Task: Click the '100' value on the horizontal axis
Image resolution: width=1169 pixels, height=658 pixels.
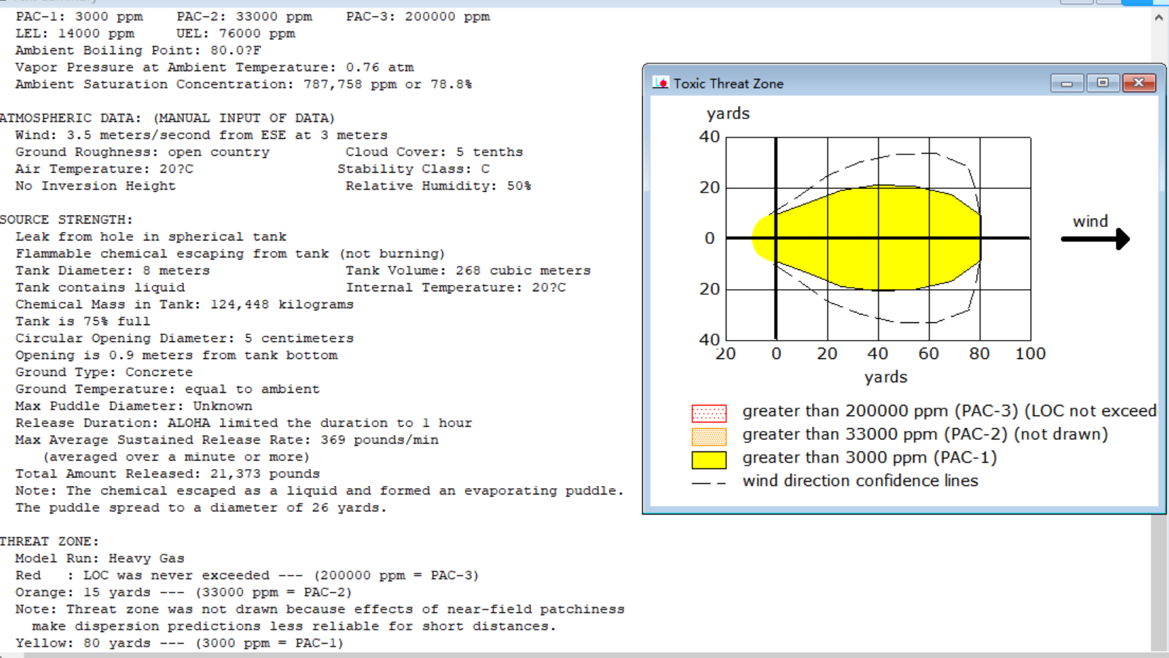Action: [x=1030, y=353]
